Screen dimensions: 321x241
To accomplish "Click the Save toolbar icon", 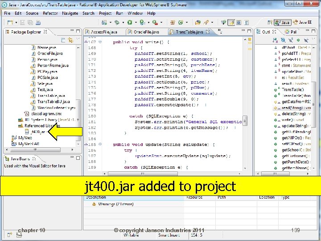I will coord(22,22).
